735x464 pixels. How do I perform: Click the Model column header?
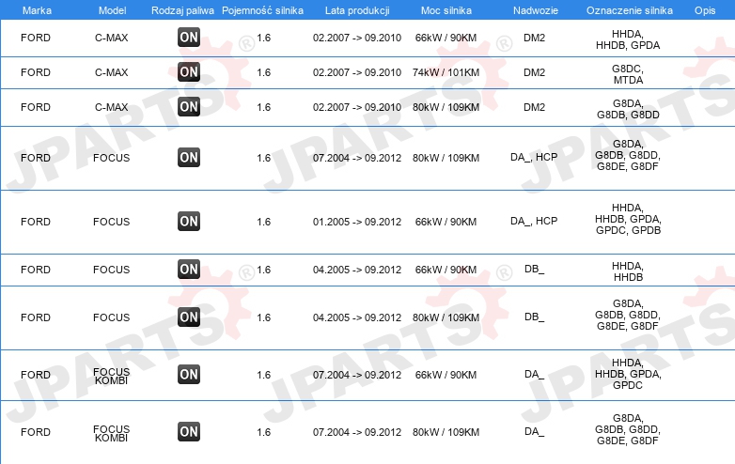click(112, 10)
